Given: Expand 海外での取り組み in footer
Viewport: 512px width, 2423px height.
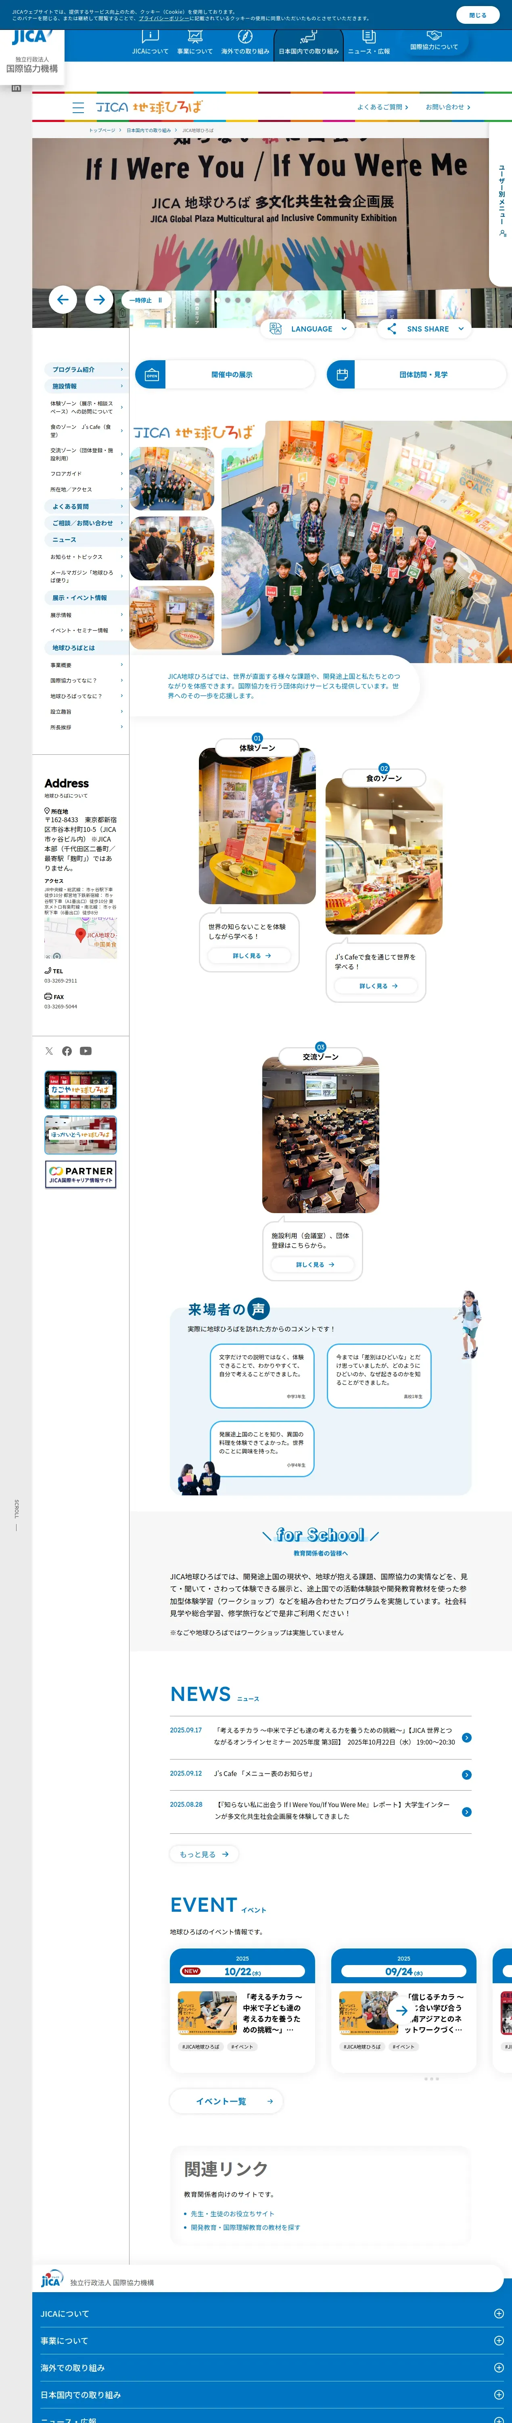Looking at the screenshot, I should [x=272, y=2368].
